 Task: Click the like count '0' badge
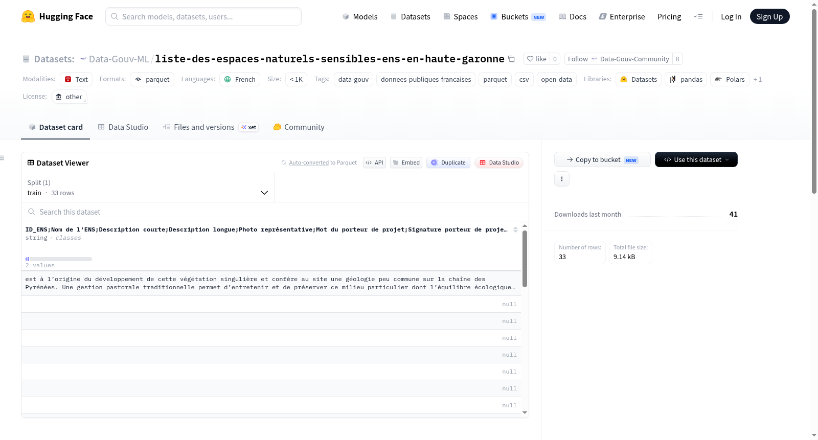[x=555, y=59]
